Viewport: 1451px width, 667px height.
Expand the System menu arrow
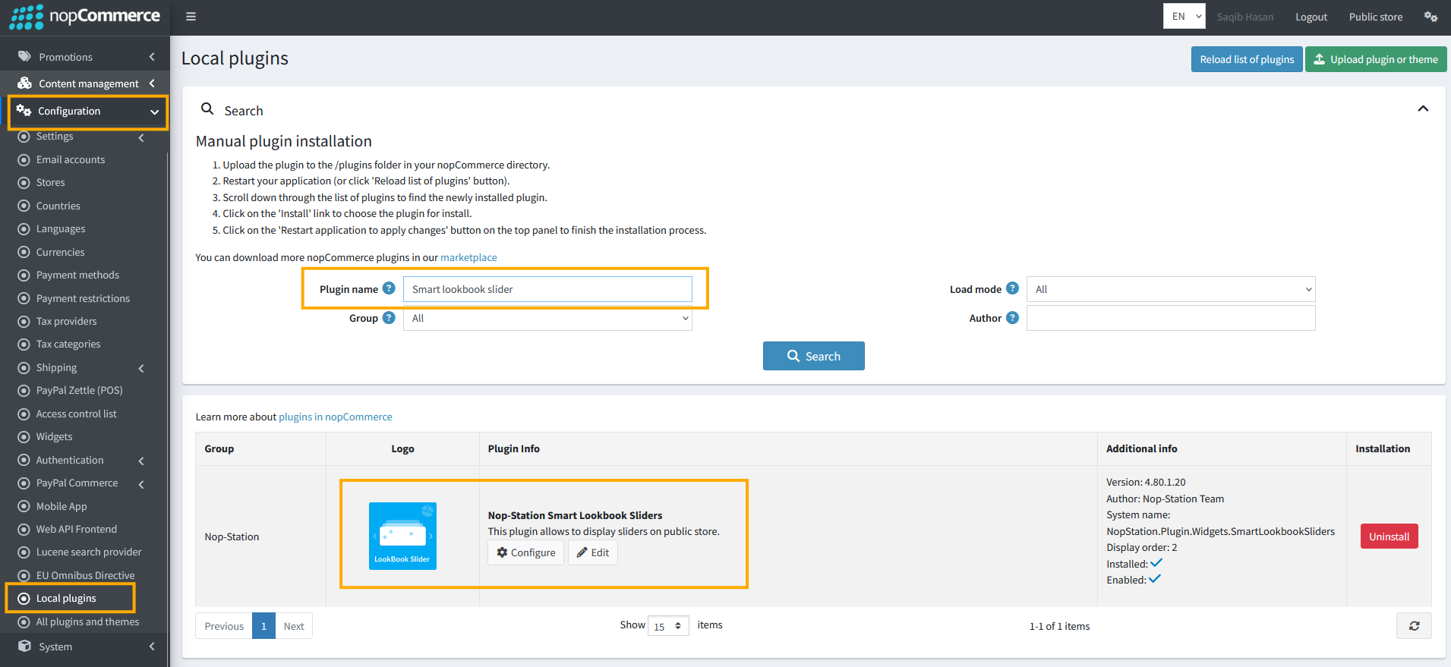tap(152, 647)
